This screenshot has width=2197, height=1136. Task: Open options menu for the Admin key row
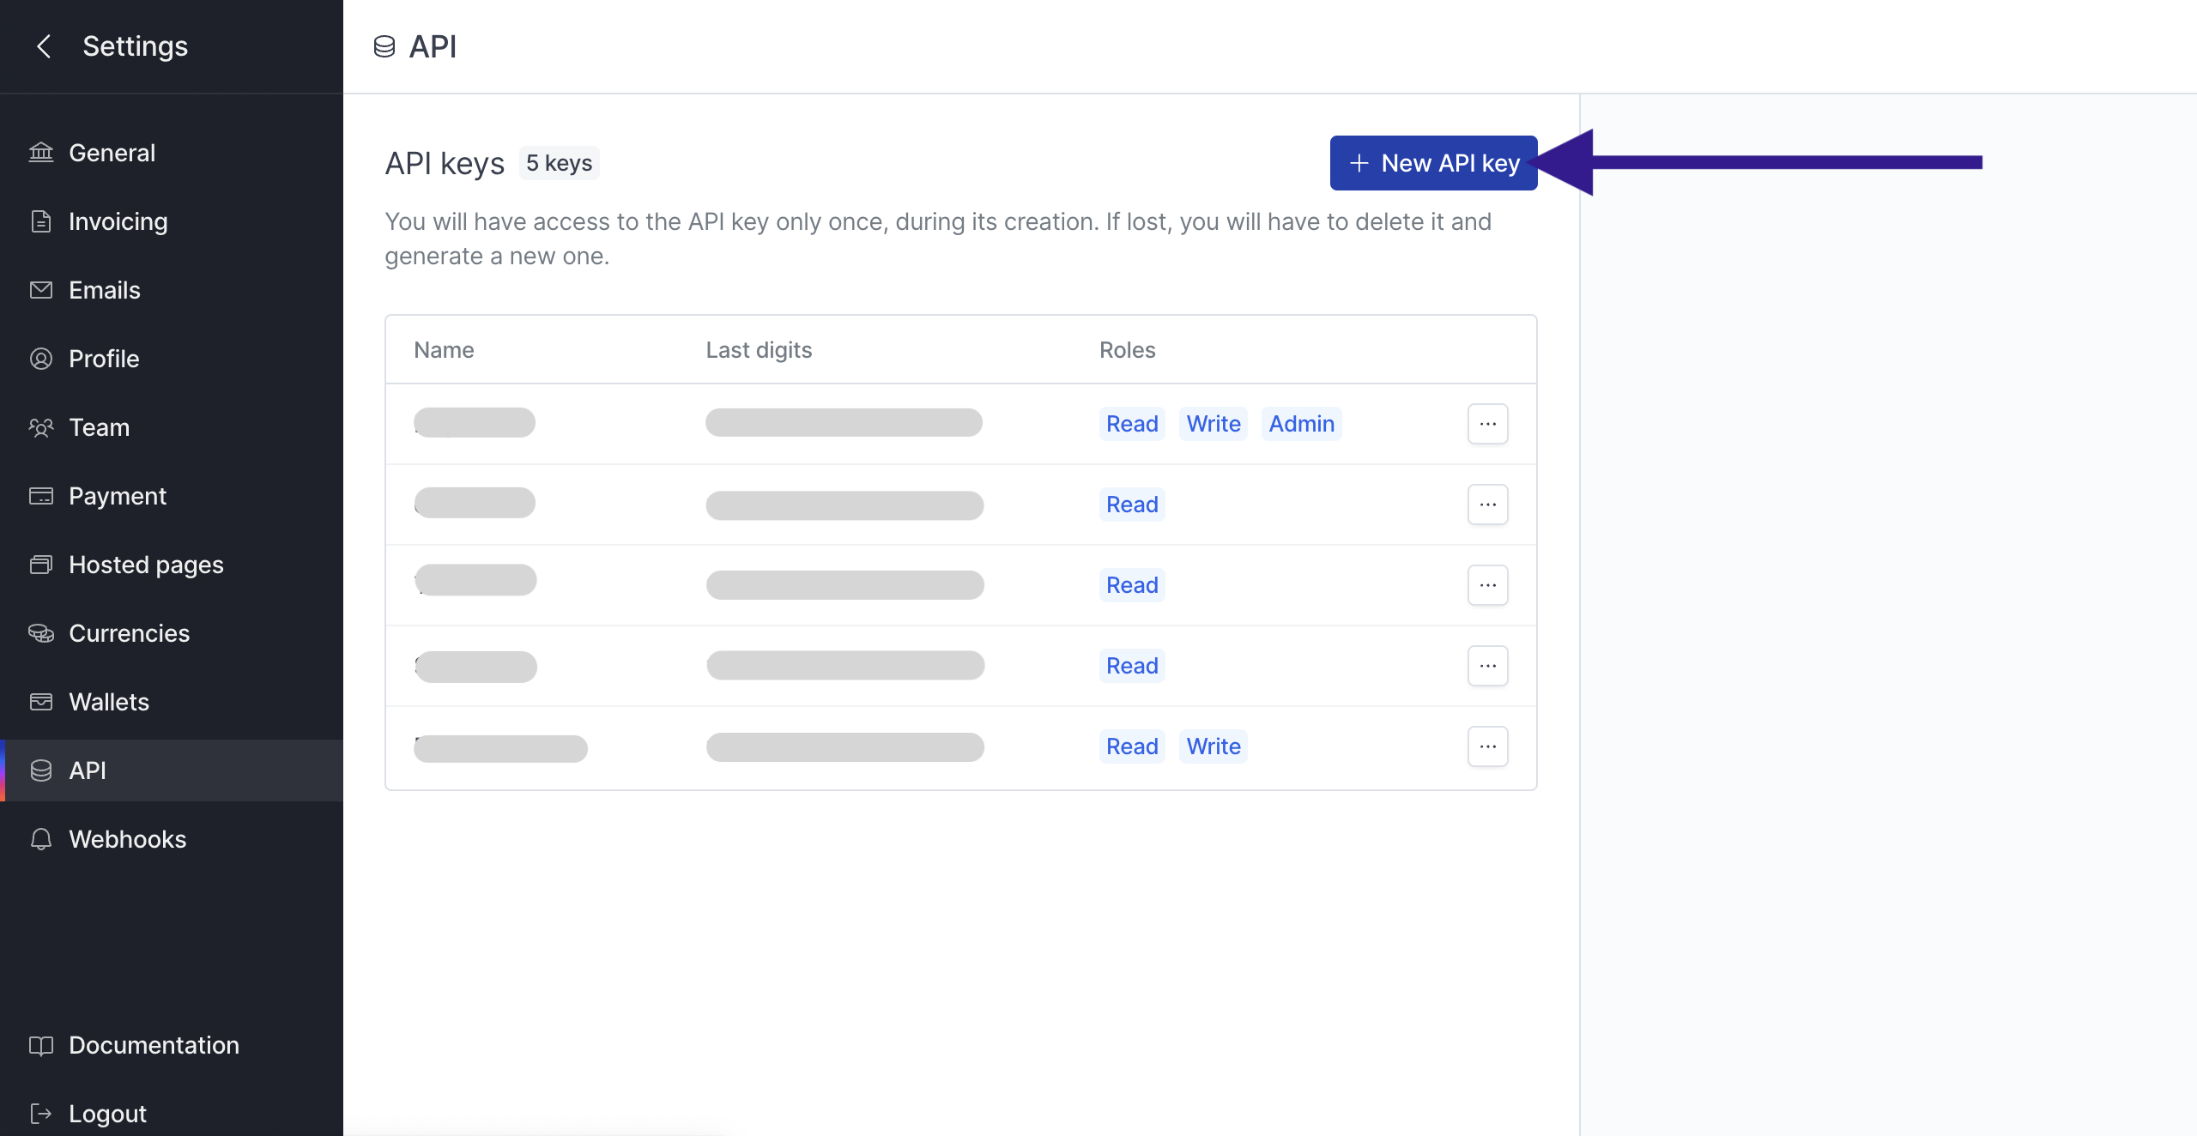coord(1487,424)
